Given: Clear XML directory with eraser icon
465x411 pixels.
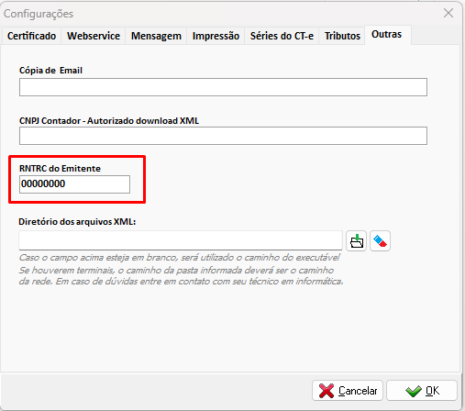Looking at the screenshot, I should (380, 241).
